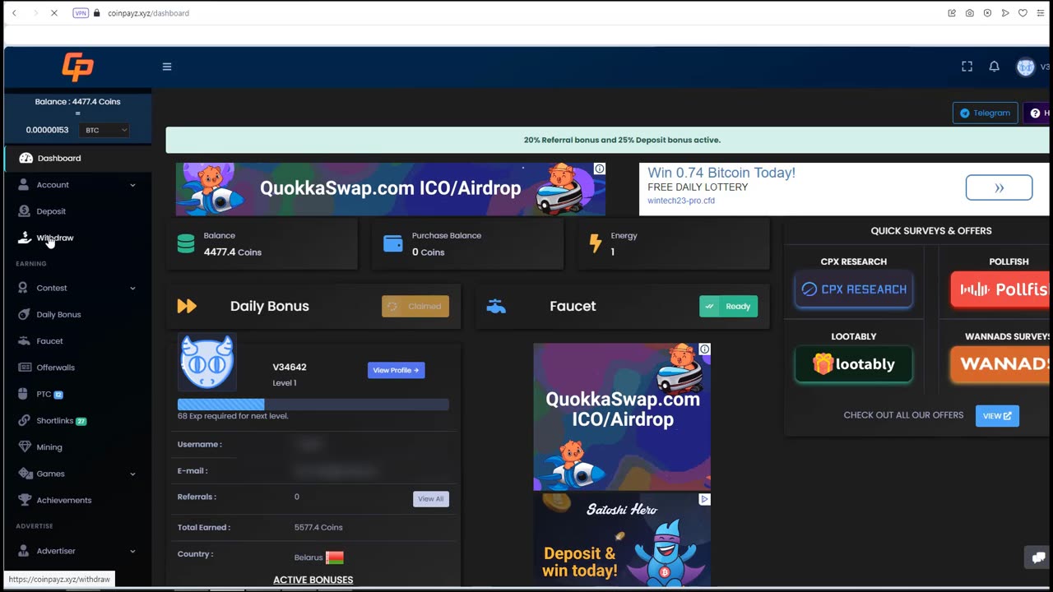Click the Win 0.74 Bitcoin Today link
1053x592 pixels.
tap(721, 173)
